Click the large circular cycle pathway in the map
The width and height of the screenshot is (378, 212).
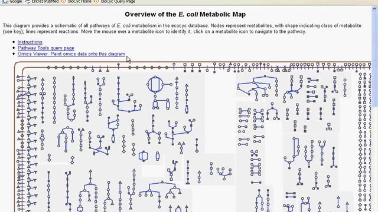[x=155, y=84]
